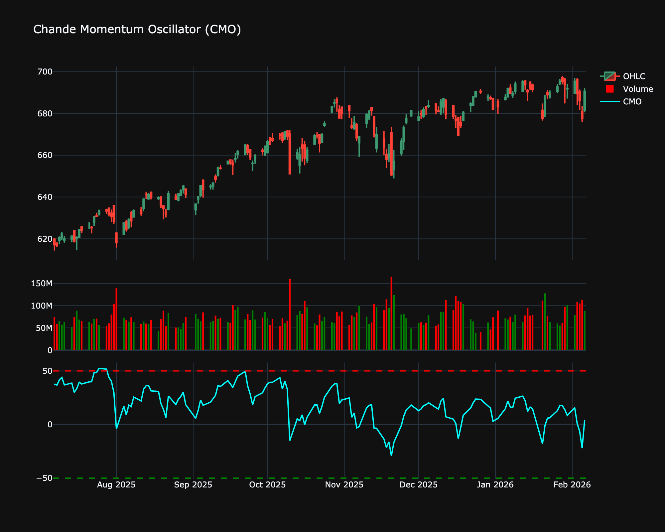Click the tallest red volume bar in November
The height and width of the screenshot is (532, 665).
[391, 313]
